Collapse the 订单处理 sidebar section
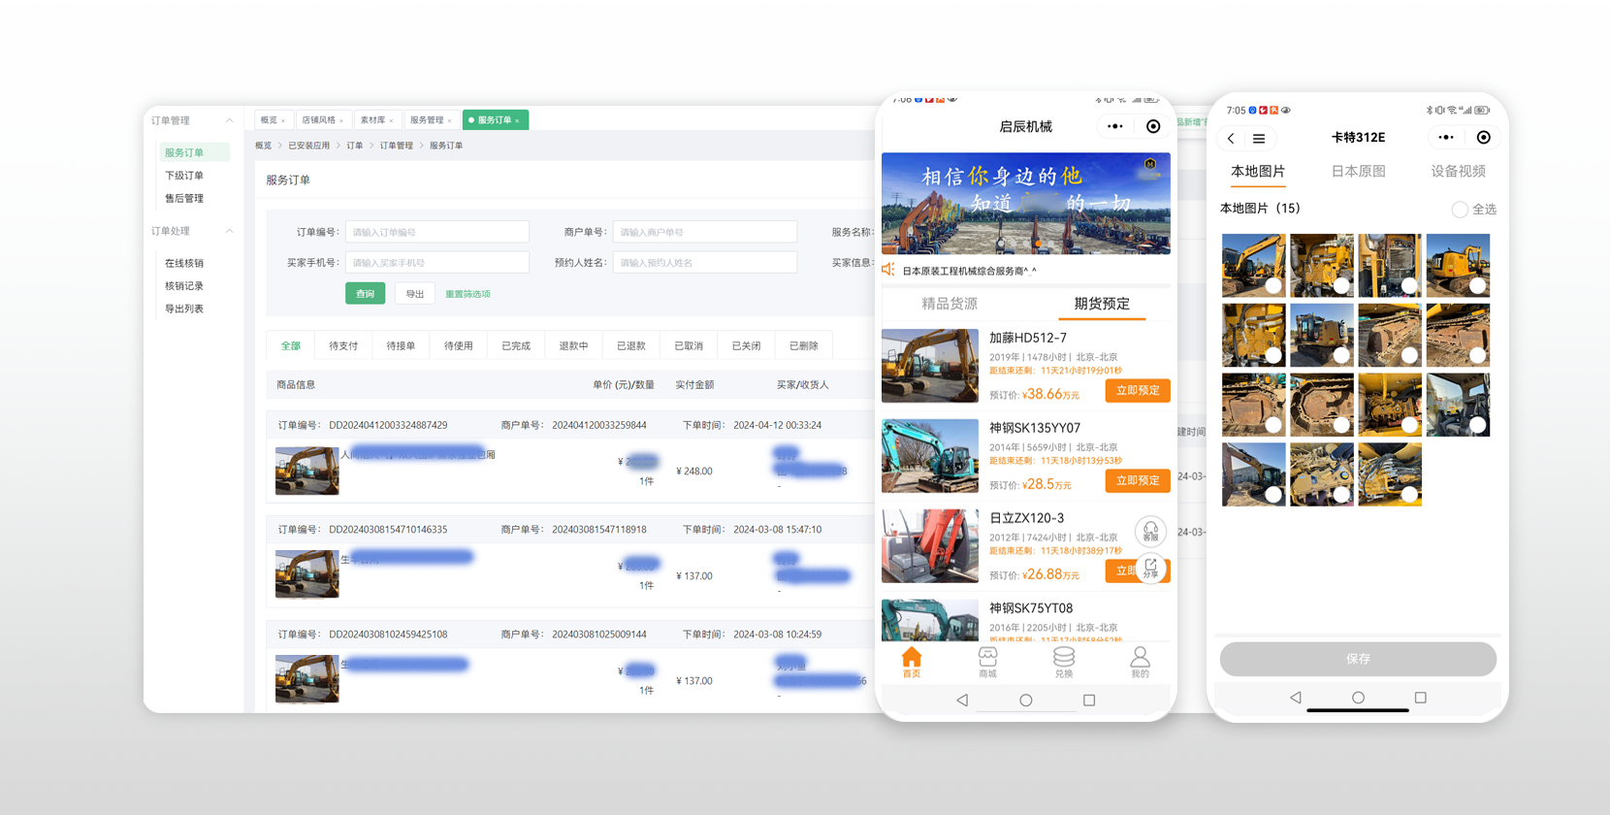 pos(229,231)
